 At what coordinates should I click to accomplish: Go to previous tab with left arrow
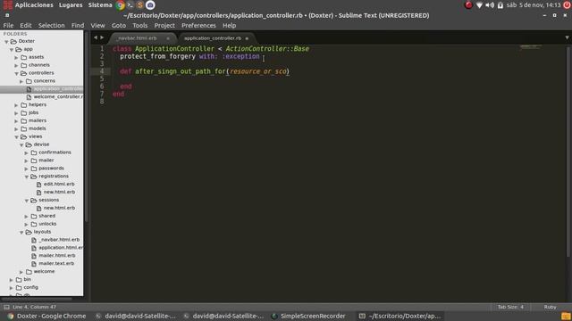[96, 37]
